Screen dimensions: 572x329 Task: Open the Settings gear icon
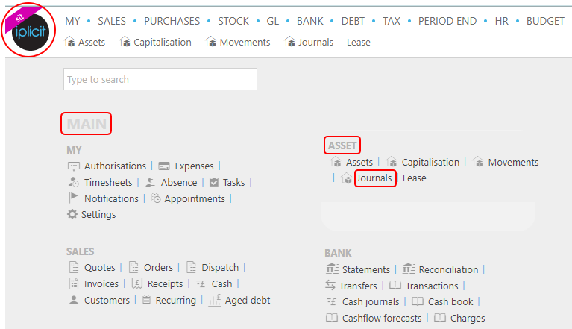click(72, 215)
